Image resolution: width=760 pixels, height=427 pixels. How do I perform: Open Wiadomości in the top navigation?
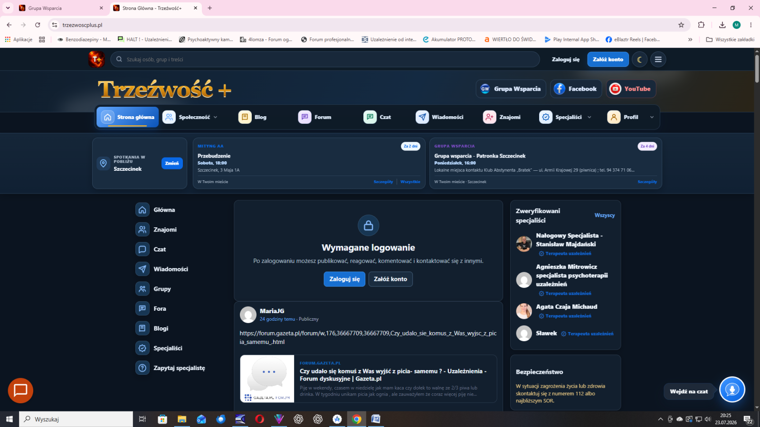tap(439, 117)
